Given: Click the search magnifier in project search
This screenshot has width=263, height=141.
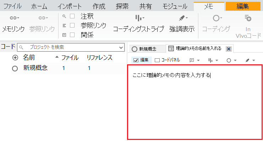Looking at the screenshot, I should pos(21,47).
